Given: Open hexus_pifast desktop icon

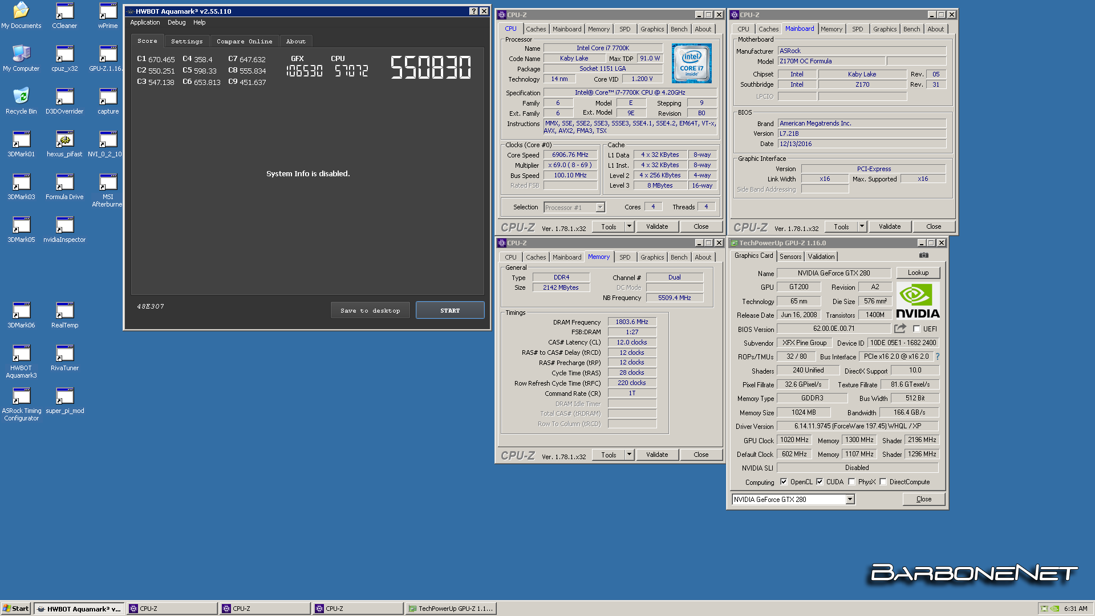Looking at the screenshot, I should (x=64, y=144).
